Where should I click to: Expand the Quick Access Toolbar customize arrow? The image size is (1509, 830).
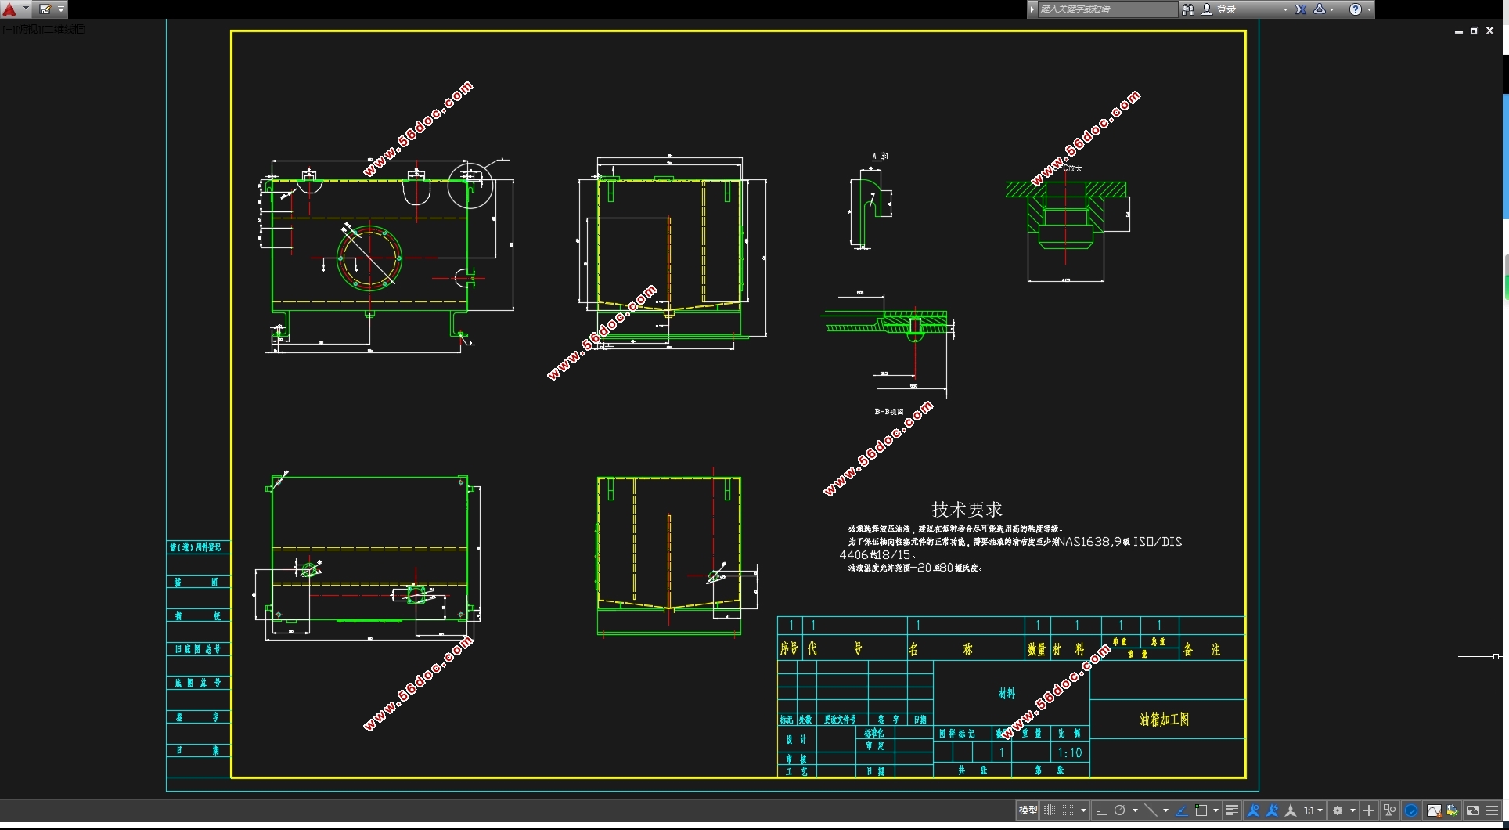click(x=61, y=9)
